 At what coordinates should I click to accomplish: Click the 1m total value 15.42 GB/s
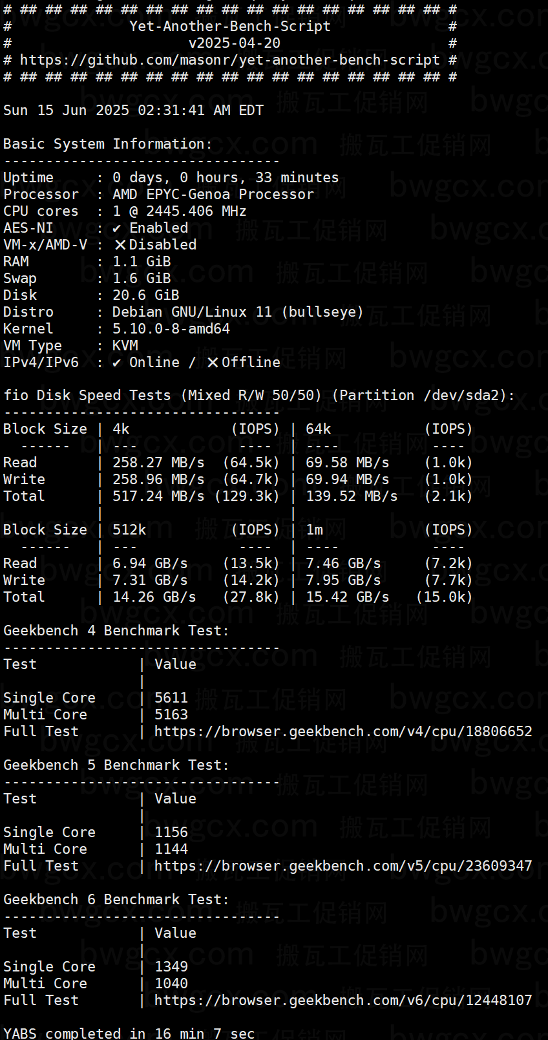click(348, 597)
